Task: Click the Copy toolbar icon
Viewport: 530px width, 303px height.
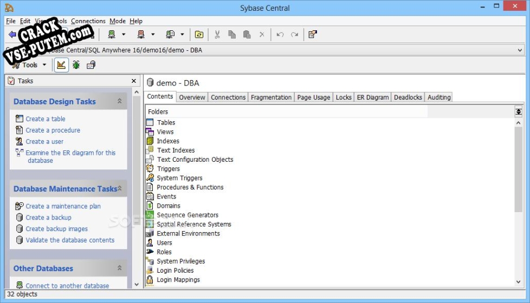Action: pos(232,35)
